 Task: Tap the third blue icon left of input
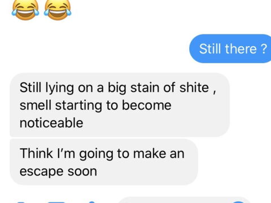coord(93,202)
